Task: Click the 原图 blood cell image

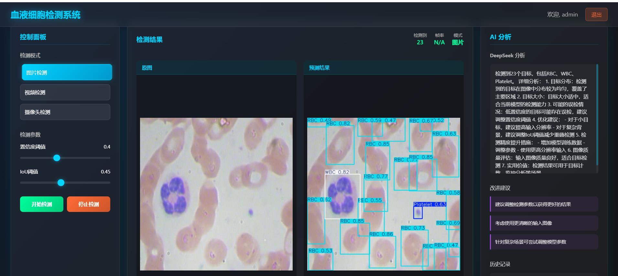Action: (216, 194)
